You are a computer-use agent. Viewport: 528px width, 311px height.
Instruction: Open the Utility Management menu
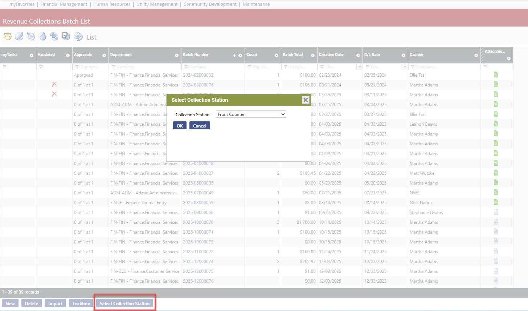coord(157,4)
